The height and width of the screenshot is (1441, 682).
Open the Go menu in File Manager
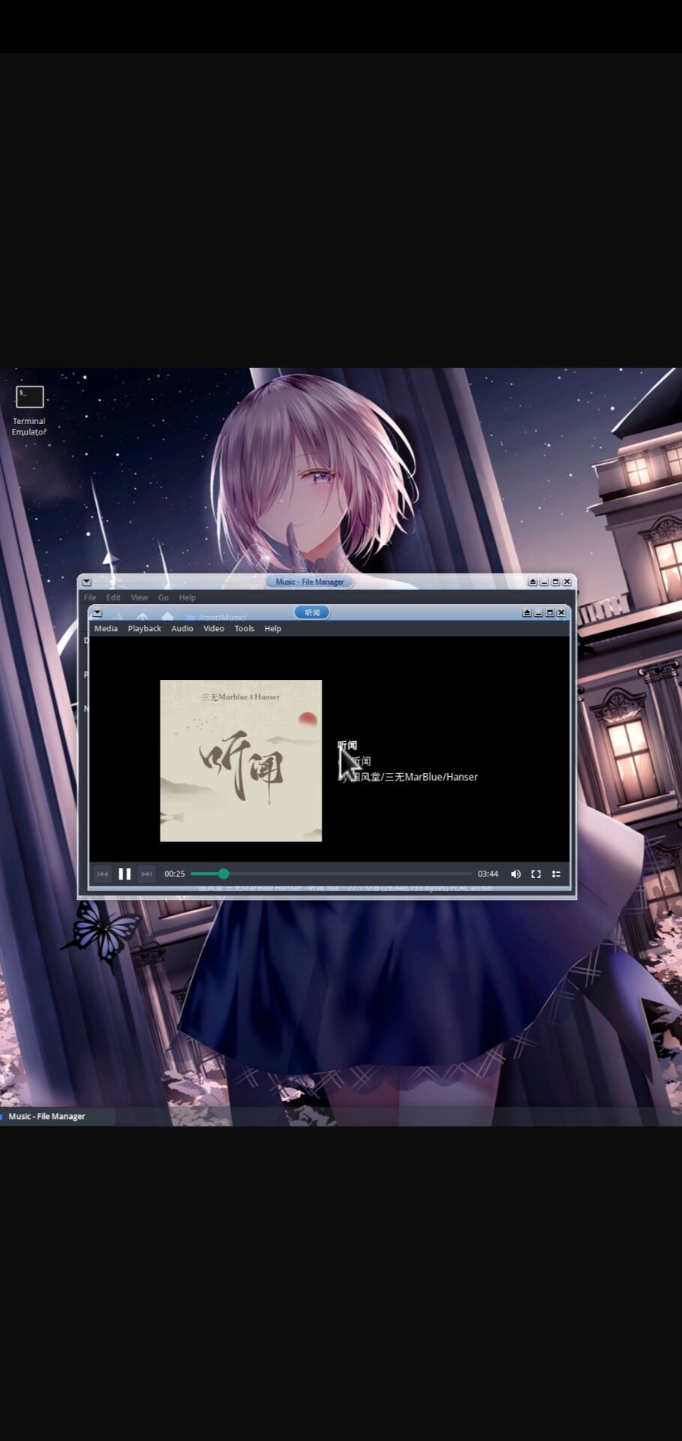coord(164,597)
